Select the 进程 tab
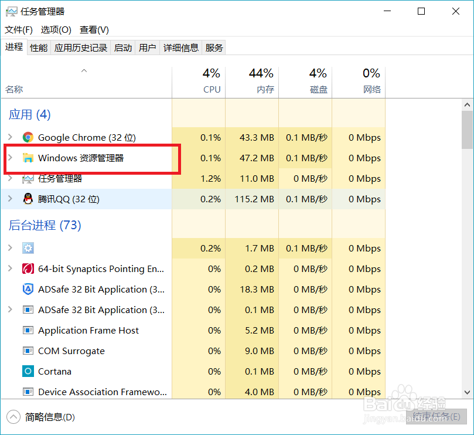Screen dimensions: 474x435 tap(14, 47)
